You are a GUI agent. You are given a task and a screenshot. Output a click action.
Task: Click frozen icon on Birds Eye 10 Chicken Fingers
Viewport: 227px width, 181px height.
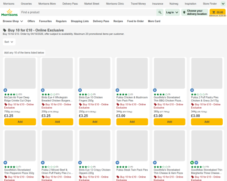80,90
